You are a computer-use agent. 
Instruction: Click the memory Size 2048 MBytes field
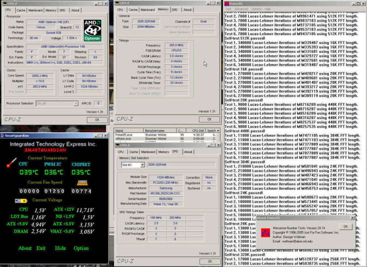click(146, 27)
